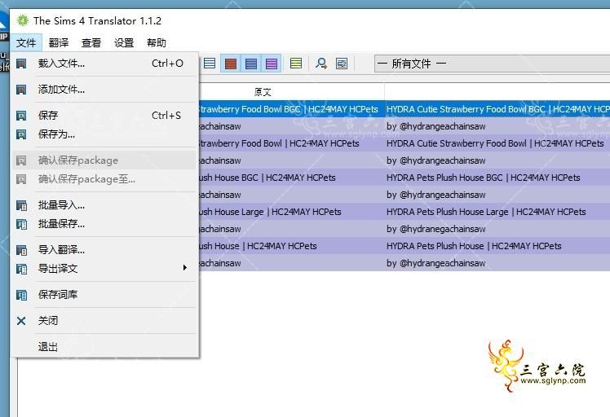Open the 帮助 menu

[x=157, y=42]
